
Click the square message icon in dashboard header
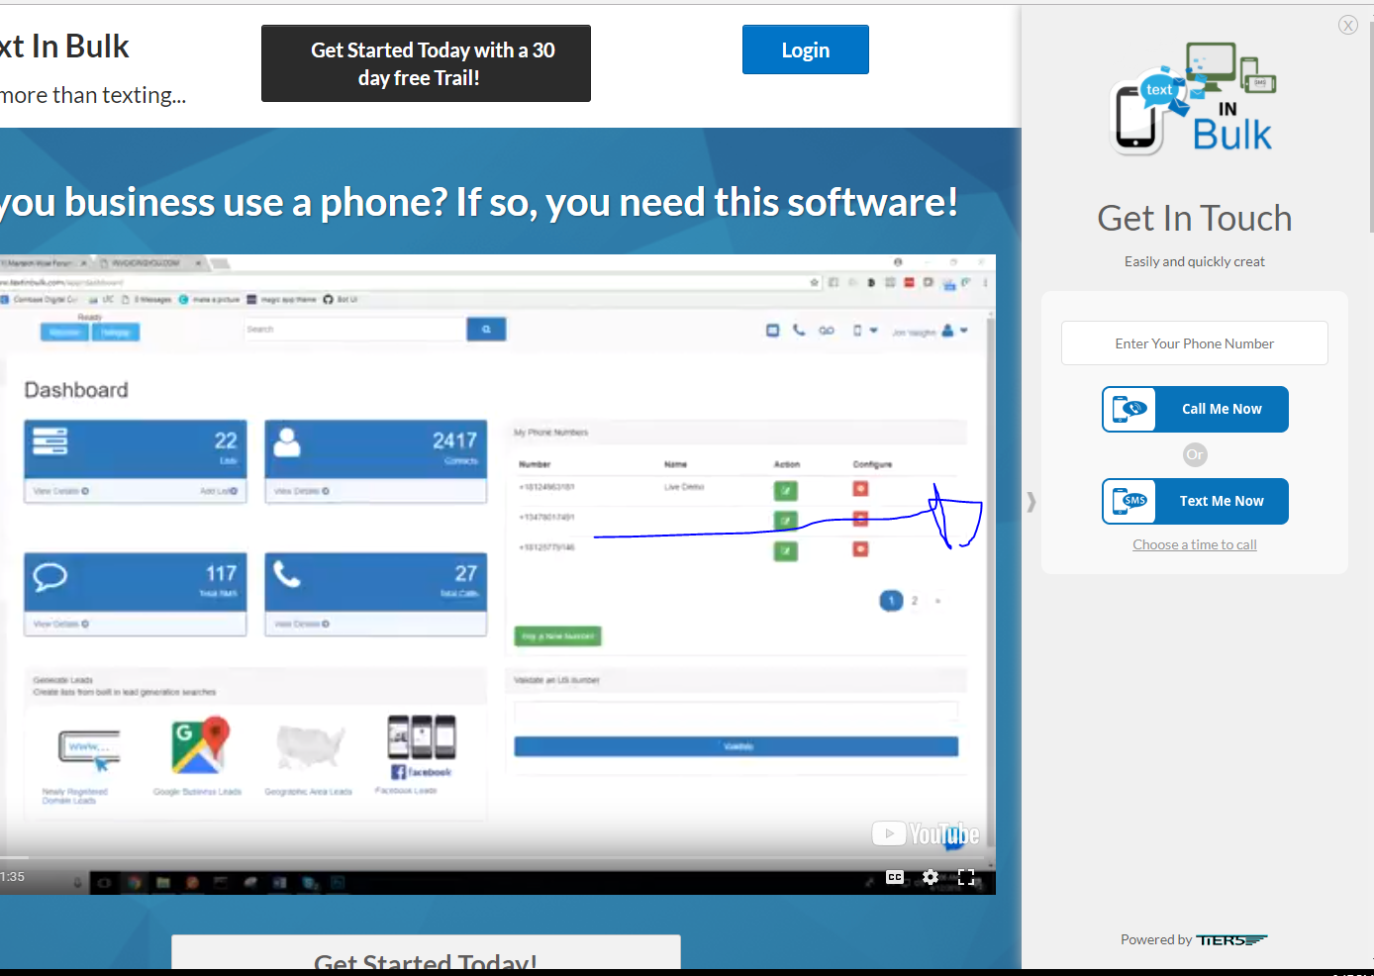[772, 330]
